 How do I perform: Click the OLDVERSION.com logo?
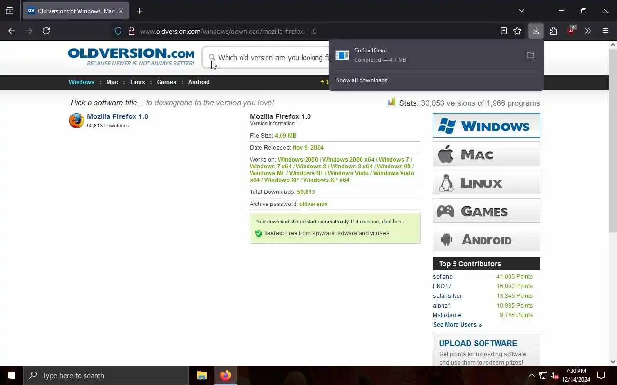[x=131, y=57]
